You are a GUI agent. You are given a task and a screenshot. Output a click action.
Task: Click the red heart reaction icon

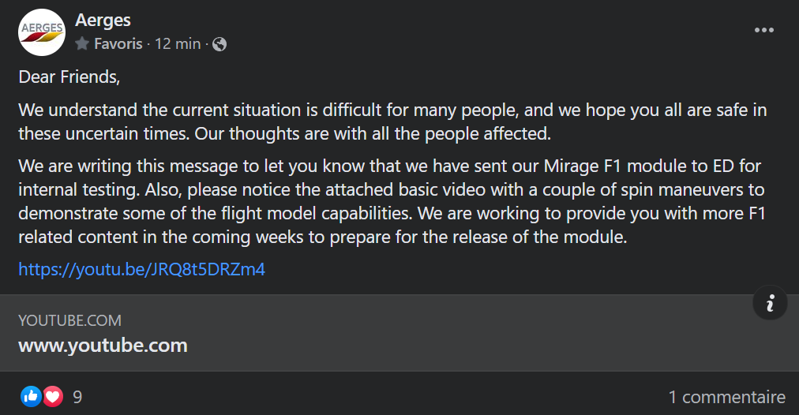point(53,396)
